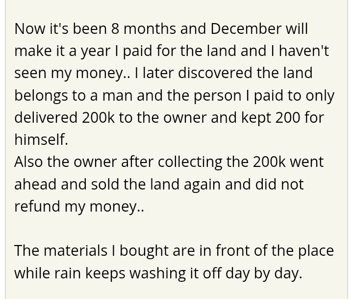Click the word "bought" in the last paragraph
Viewport: 353px width, 299px height.
pos(143,250)
